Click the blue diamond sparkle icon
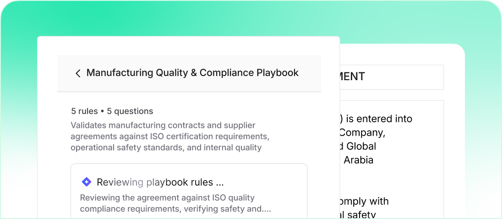502x219 pixels. pyautogui.click(x=86, y=182)
